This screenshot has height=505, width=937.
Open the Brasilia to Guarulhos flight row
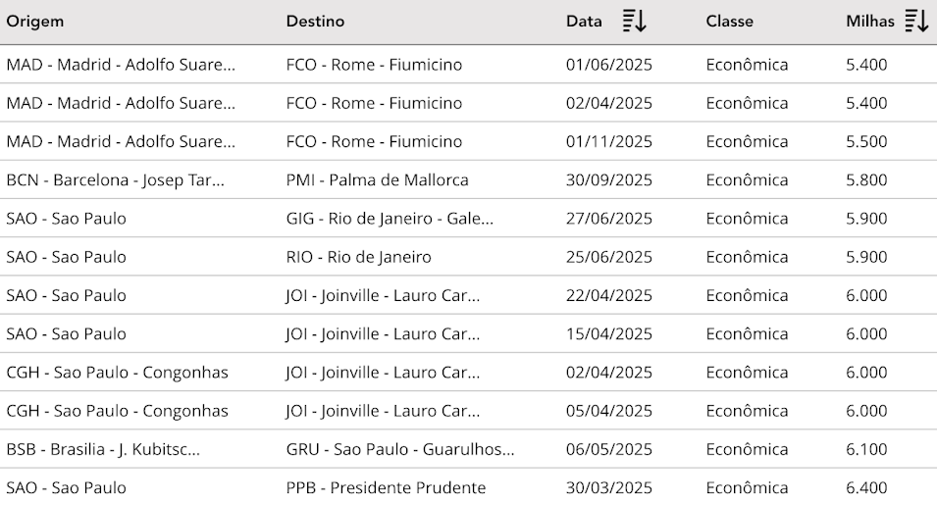pos(469,449)
